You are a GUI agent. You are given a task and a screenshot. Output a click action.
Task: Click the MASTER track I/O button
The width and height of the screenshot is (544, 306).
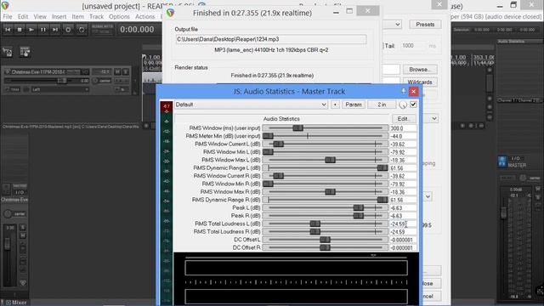coord(516,159)
